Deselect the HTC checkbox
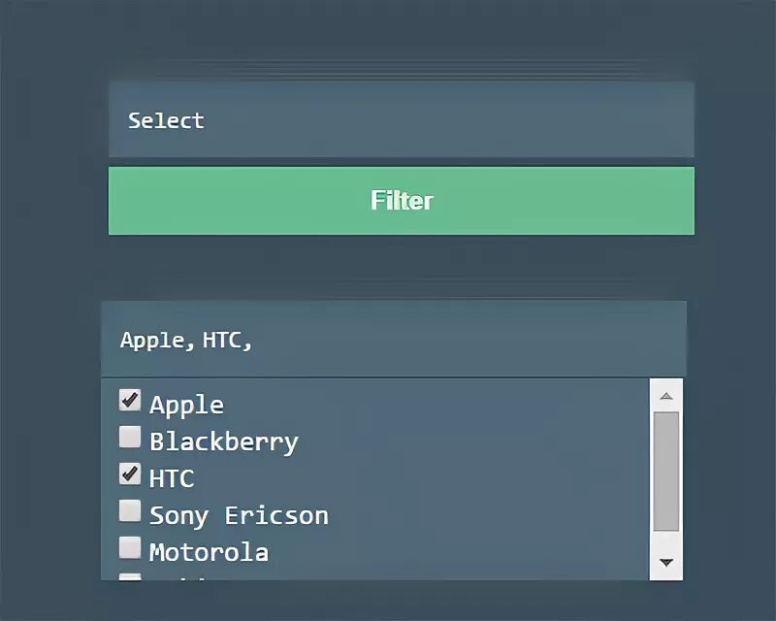 click(130, 474)
